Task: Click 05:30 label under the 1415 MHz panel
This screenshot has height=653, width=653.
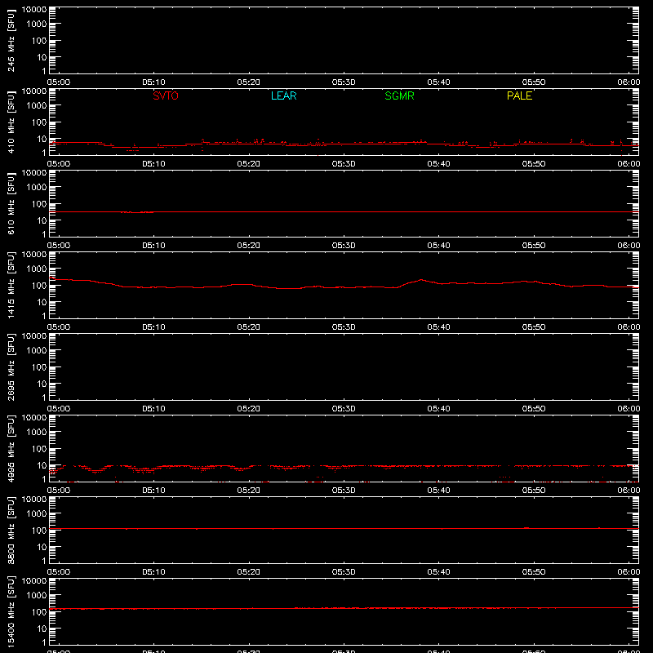Action: (x=344, y=327)
